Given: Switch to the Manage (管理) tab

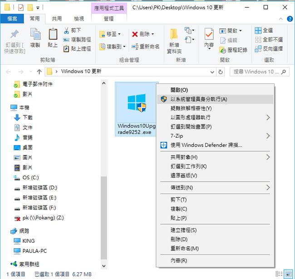Looking at the screenshot, I should point(109,19).
